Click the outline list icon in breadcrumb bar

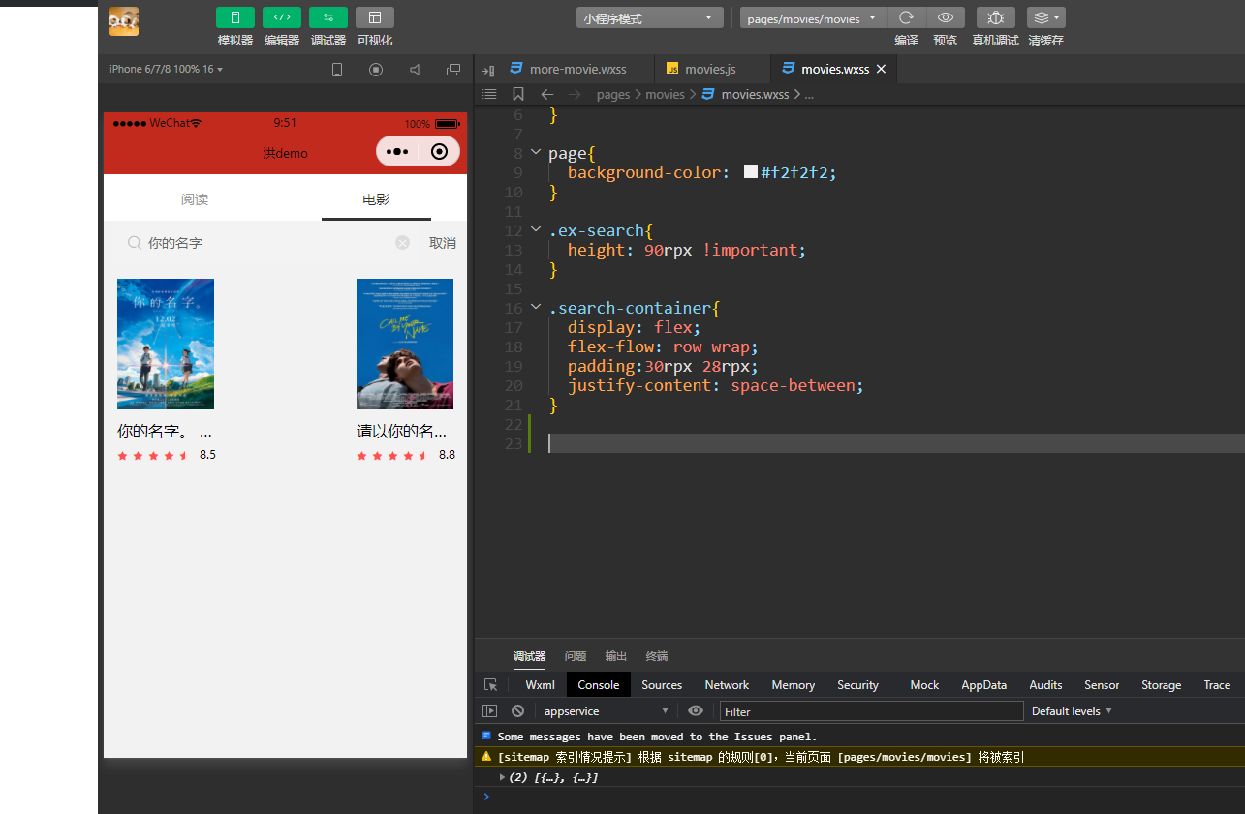coord(489,94)
